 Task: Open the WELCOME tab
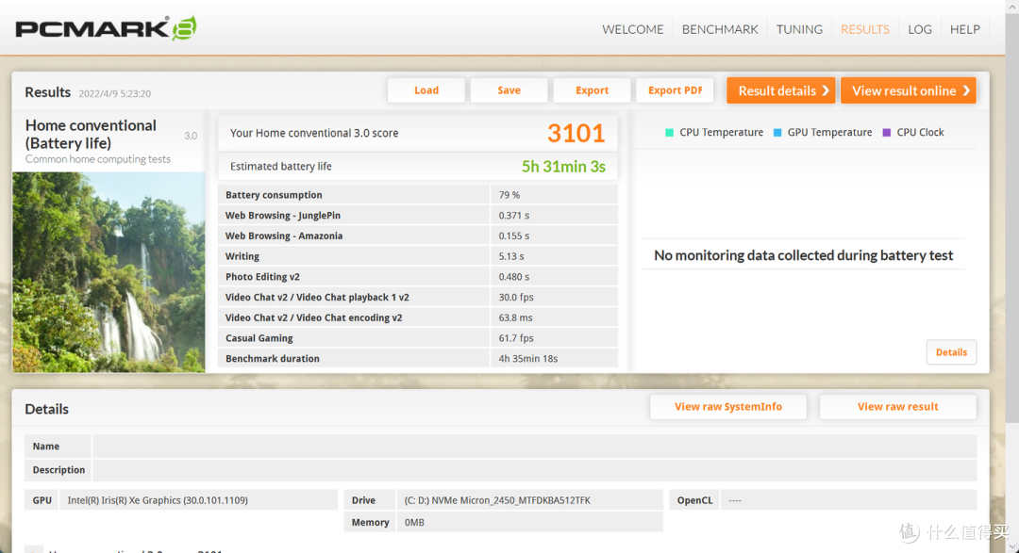coord(632,29)
